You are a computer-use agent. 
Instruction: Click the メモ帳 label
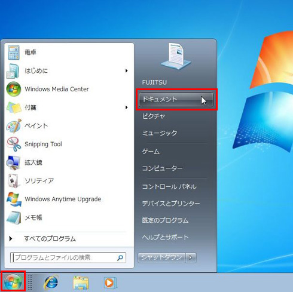click(33, 217)
